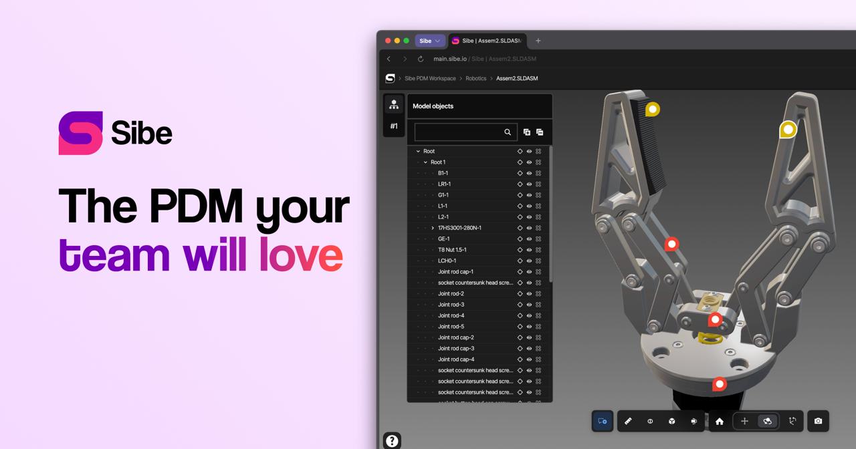
Task: Activate the section view tool
Action: (650, 421)
